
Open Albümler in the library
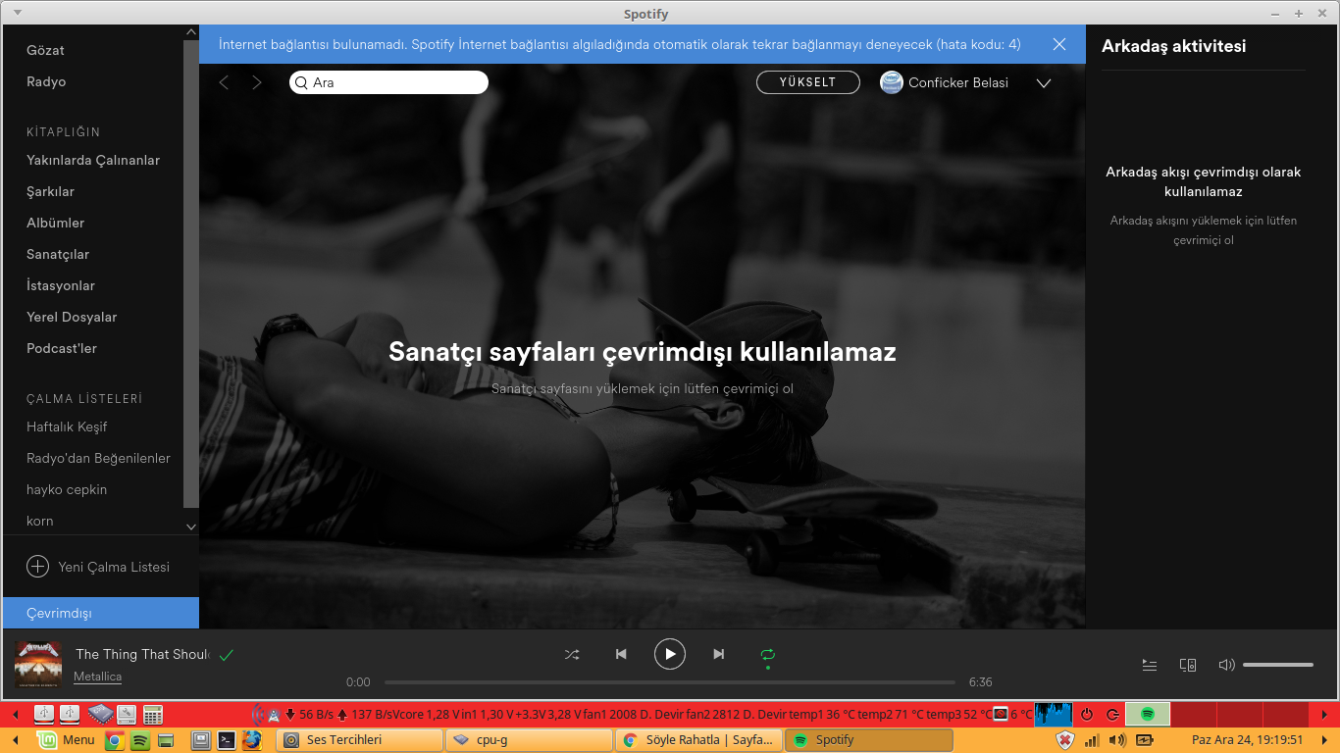56,223
